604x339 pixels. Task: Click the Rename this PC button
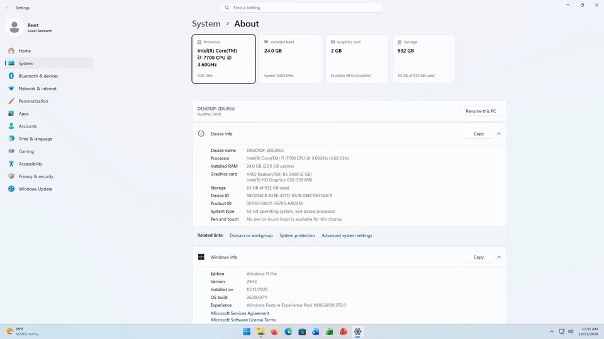point(481,111)
